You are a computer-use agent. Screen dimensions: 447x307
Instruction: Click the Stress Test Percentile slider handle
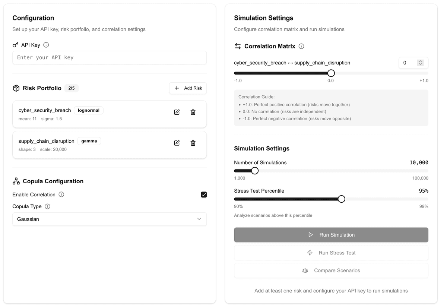coord(341,199)
